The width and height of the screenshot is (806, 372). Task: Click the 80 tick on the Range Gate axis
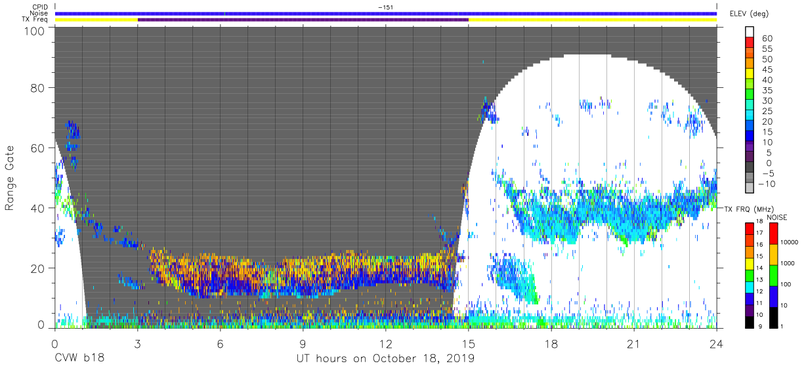tap(39, 89)
